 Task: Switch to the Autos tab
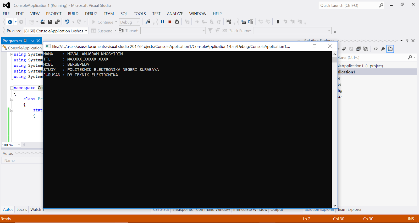coord(8,209)
